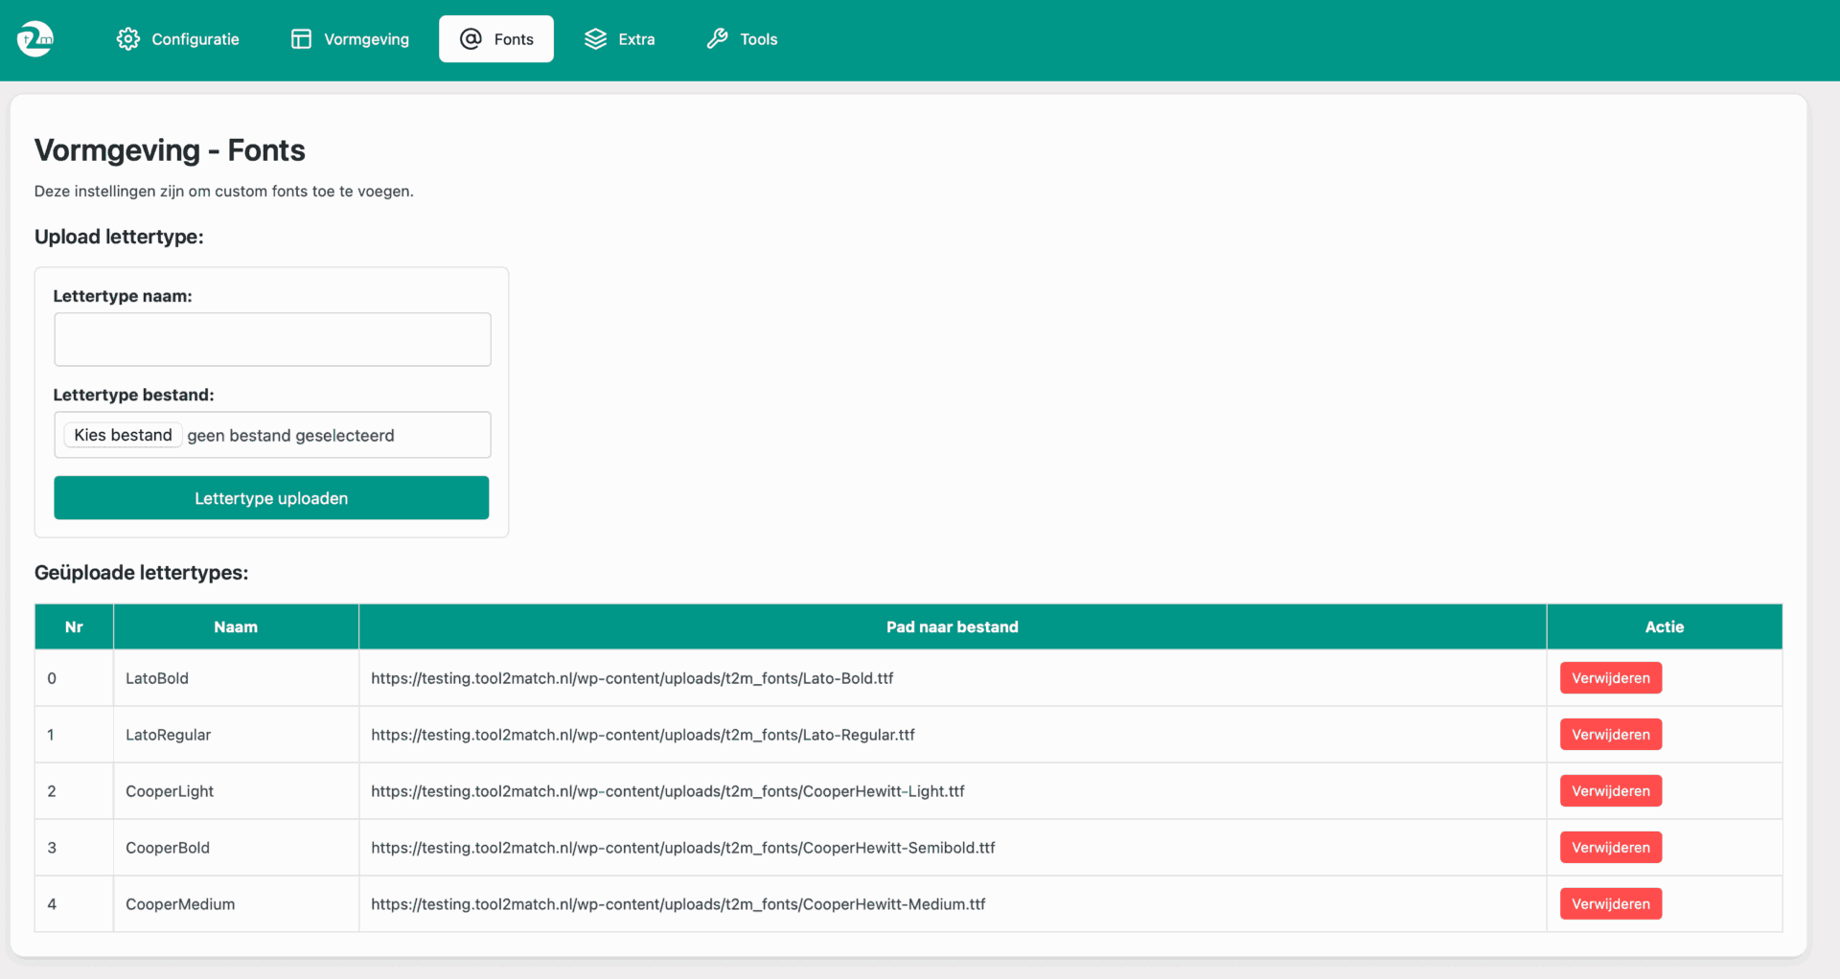Click the CooperHewitt-Medium.ttf file path
Viewport: 1840px width, 979px height.
point(678,904)
